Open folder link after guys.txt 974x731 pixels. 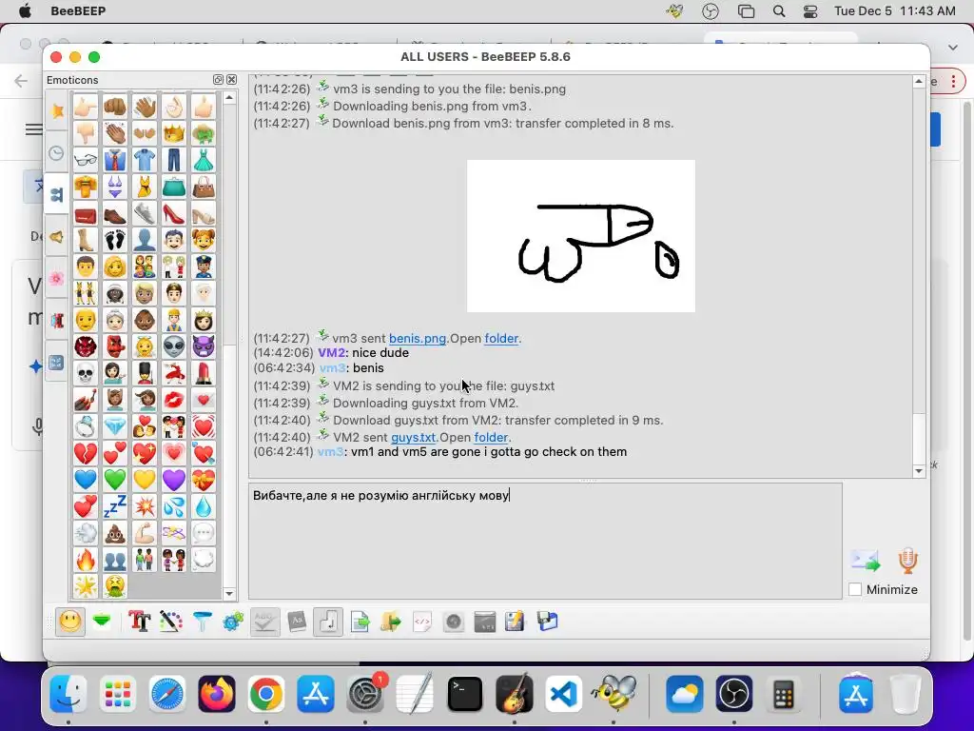(x=491, y=437)
